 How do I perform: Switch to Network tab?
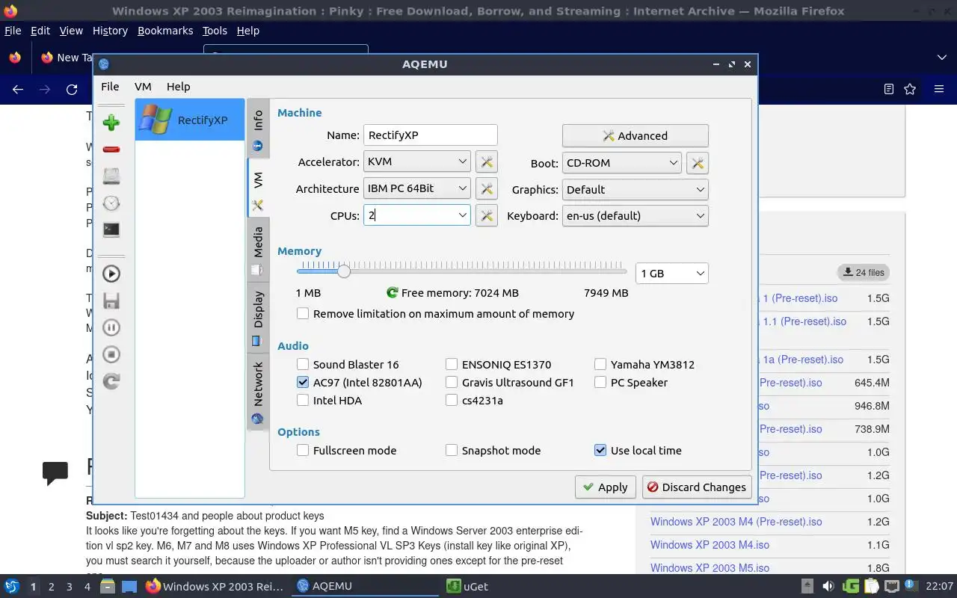[x=258, y=392]
